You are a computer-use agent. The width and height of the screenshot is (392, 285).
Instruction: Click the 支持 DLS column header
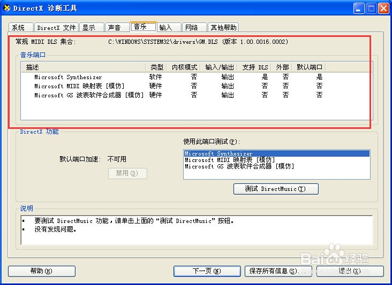(254, 67)
